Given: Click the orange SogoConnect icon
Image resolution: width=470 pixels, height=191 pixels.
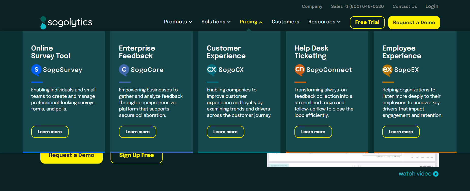Looking at the screenshot, I should click(x=300, y=70).
